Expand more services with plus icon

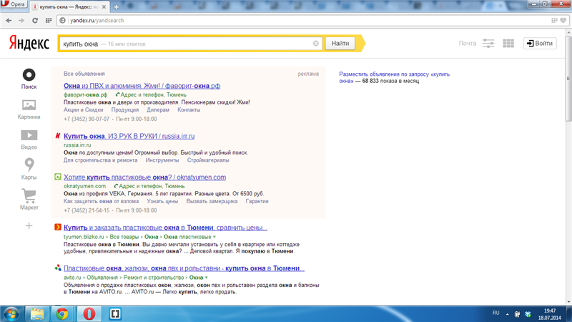pyautogui.click(x=29, y=226)
